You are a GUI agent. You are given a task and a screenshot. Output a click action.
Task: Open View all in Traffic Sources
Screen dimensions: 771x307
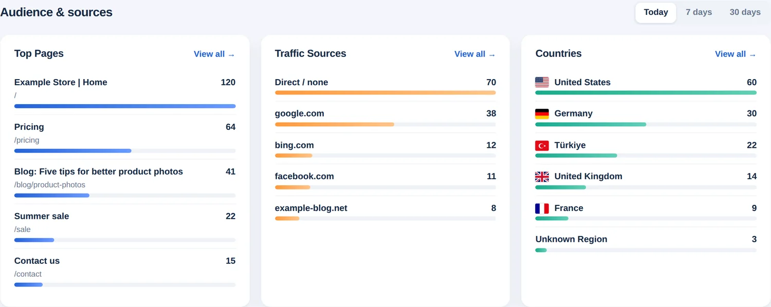[x=475, y=54]
